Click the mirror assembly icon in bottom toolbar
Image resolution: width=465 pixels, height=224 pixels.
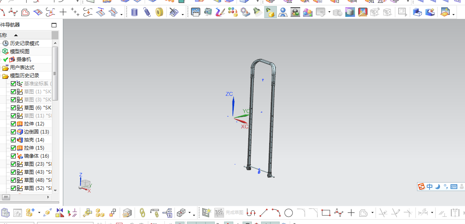(x=60, y=212)
